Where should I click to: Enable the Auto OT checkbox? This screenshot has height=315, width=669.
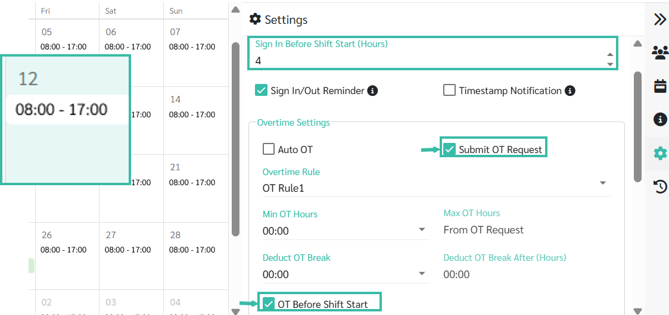point(268,149)
